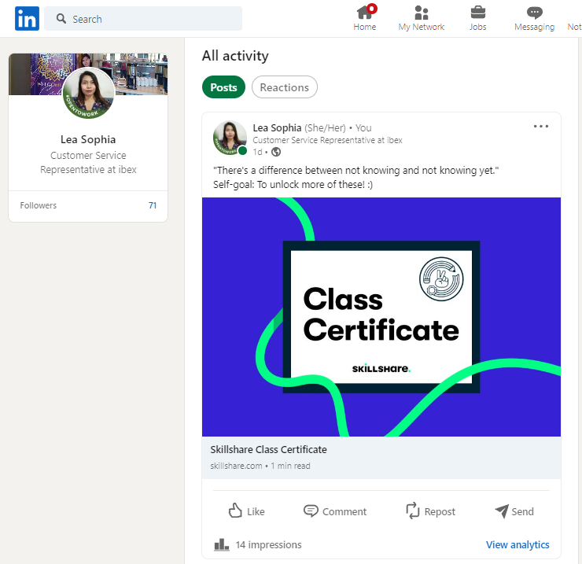The width and height of the screenshot is (582, 564).
Task: Open the Home navigation icon
Action: tap(364, 18)
